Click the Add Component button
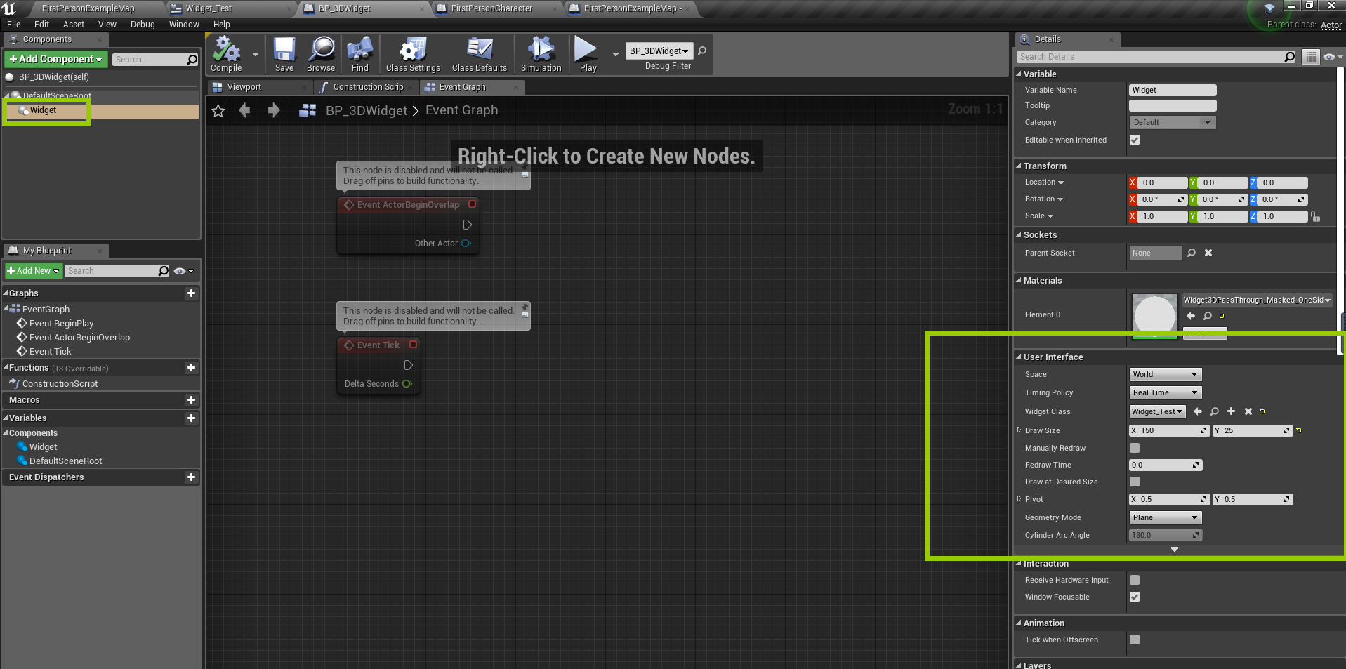The image size is (1346, 669). click(x=55, y=59)
